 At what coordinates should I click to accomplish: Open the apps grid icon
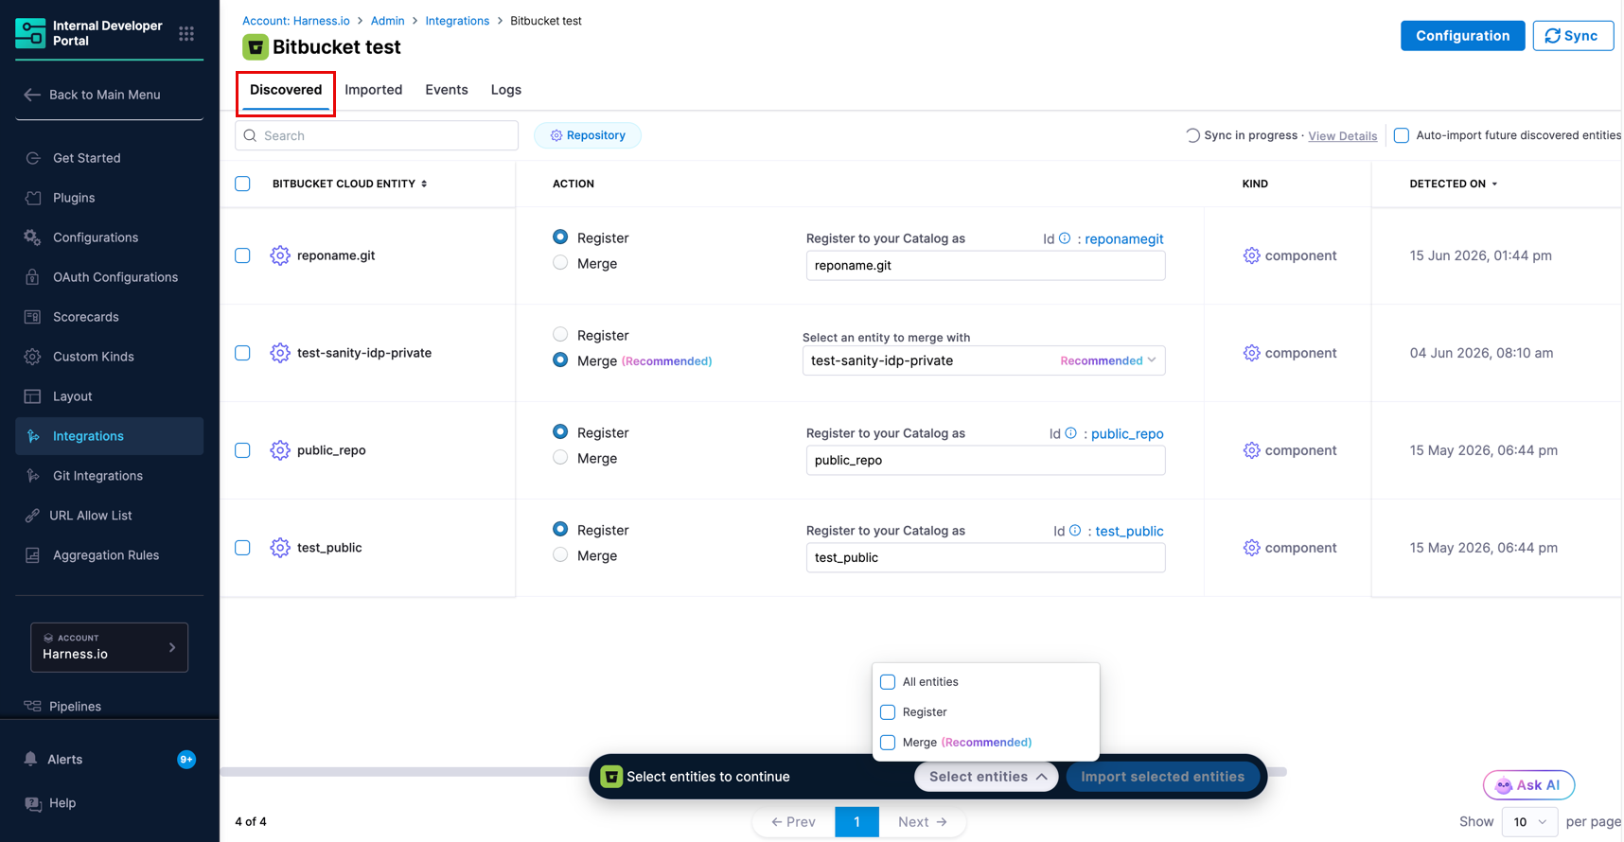186,33
